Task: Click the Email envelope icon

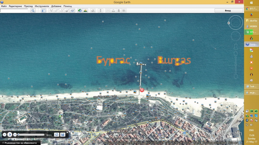Action: point(108,11)
